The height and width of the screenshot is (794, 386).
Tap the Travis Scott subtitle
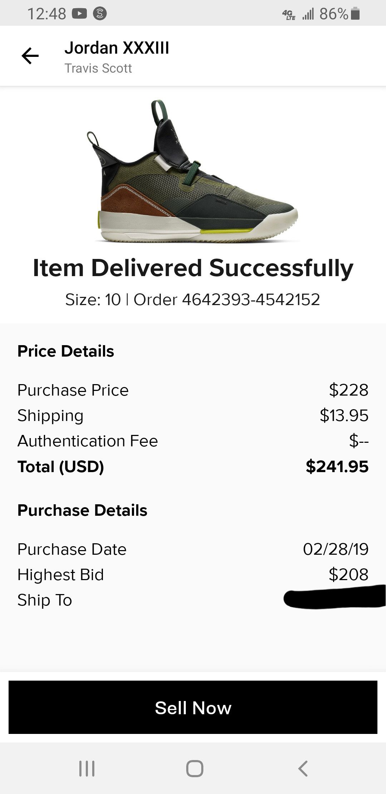(98, 68)
